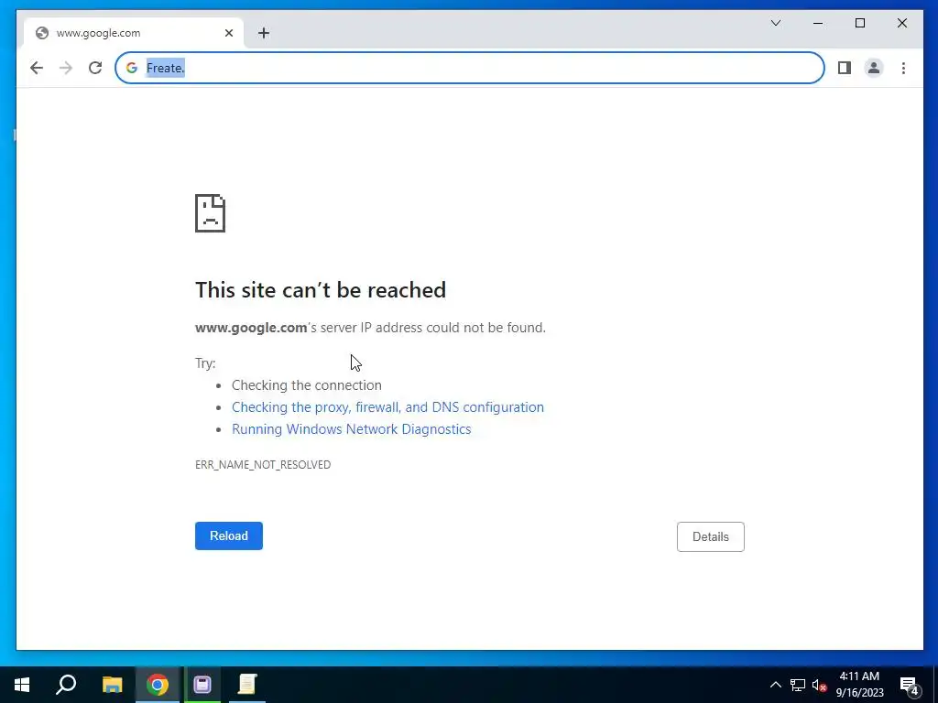Go back using the browser back arrow
The height and width of the screenshot is (703, 938).
tap(37, 68)
